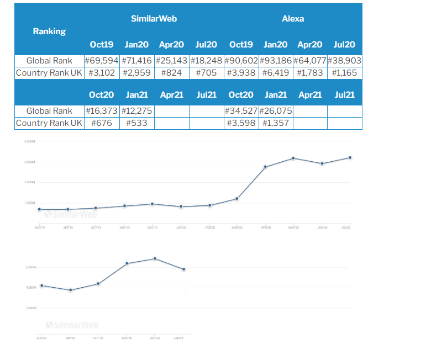This screenshot has width=426, height=344.
Task: Select the #71,416 global rank cell
Action: coord(136,61)
